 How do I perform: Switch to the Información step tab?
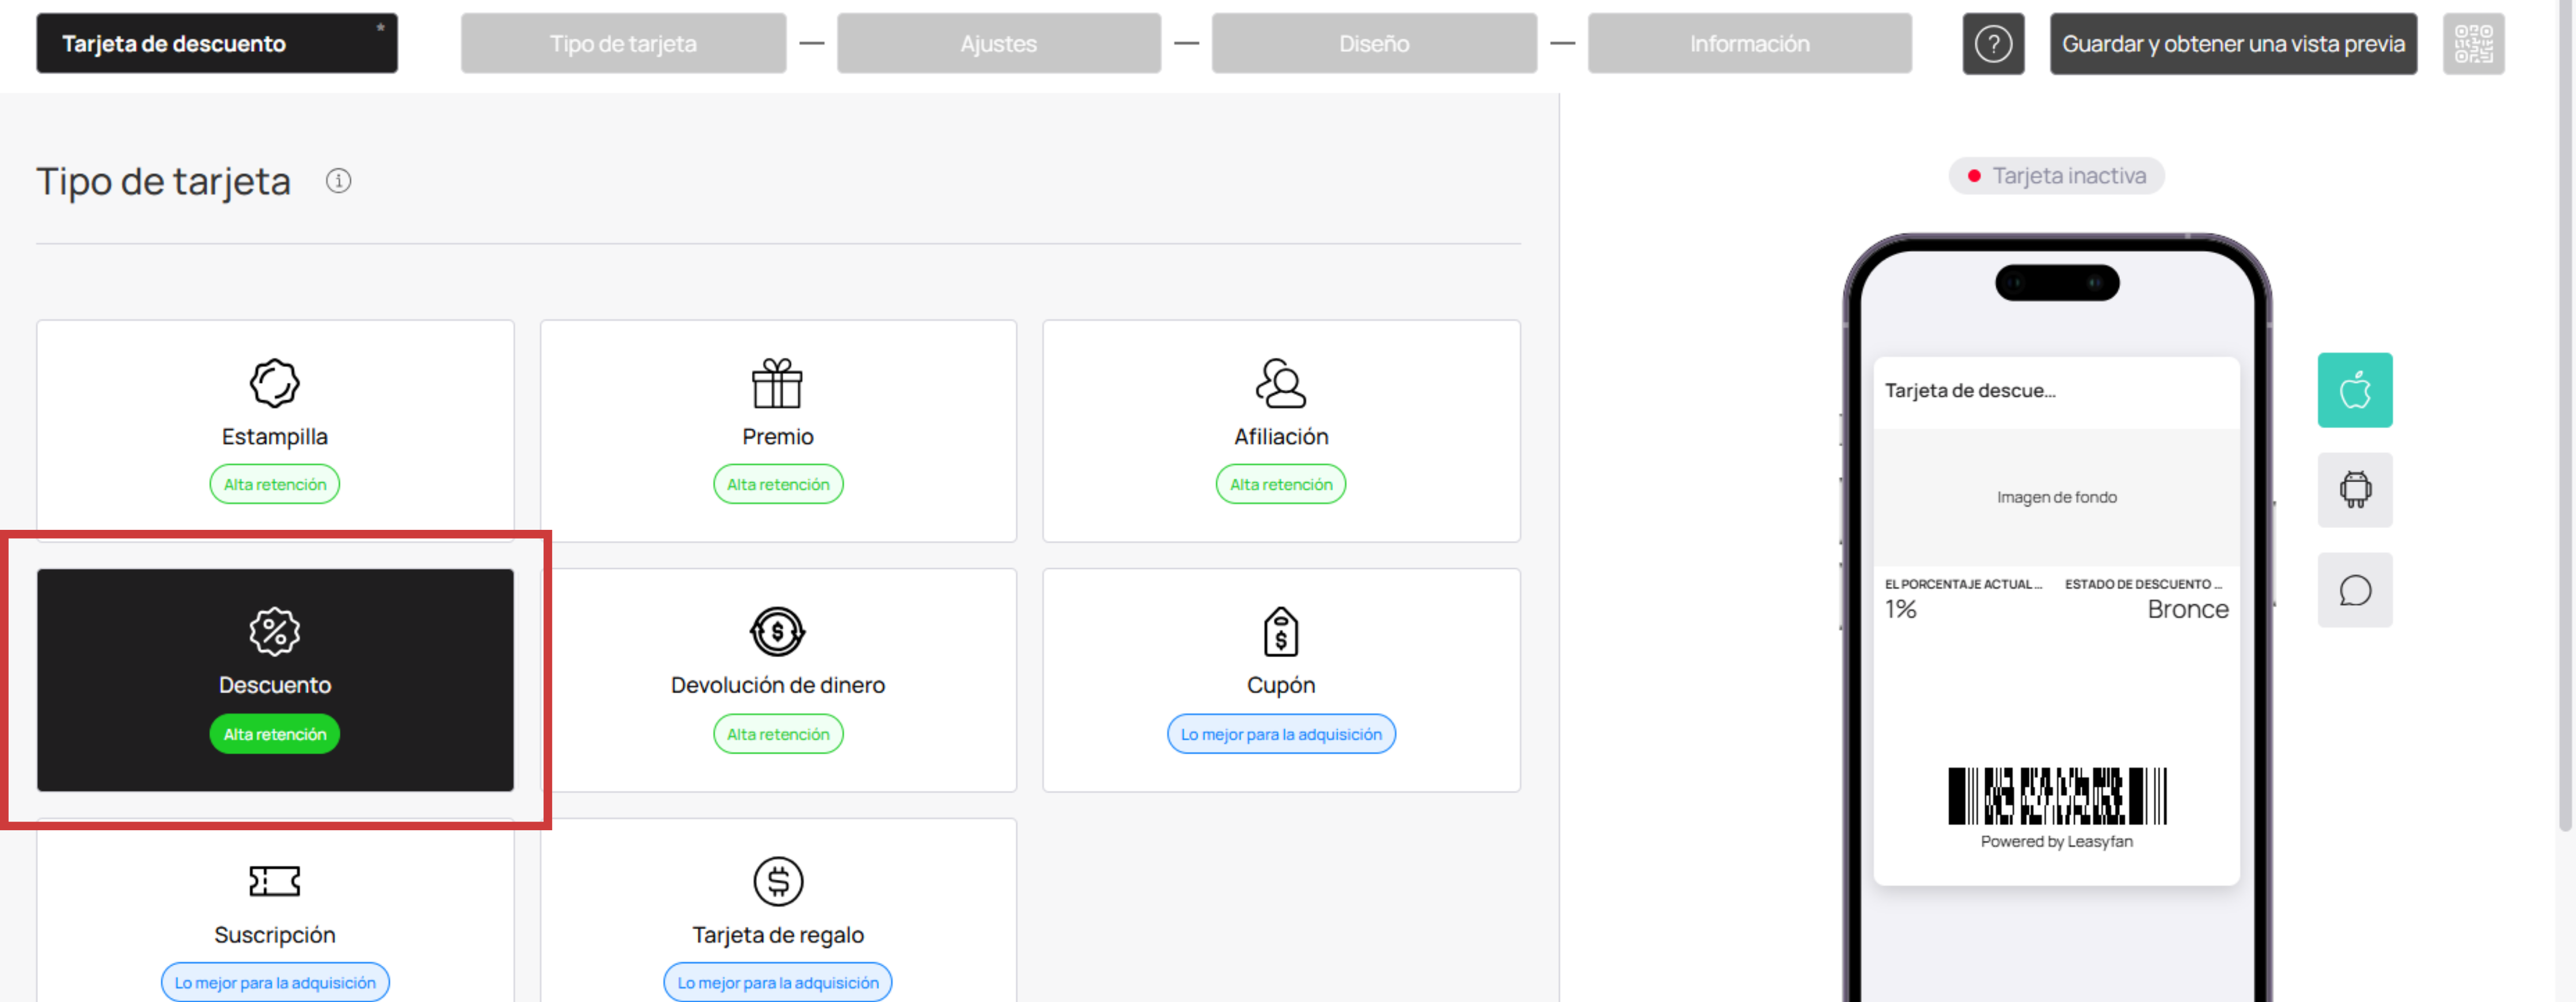tap(1749, 44)
